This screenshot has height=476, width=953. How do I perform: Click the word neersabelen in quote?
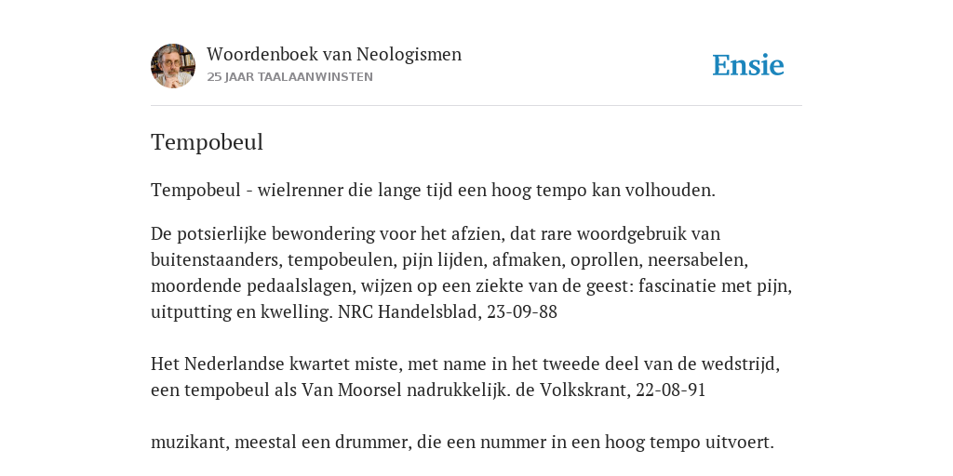(698, 260)
